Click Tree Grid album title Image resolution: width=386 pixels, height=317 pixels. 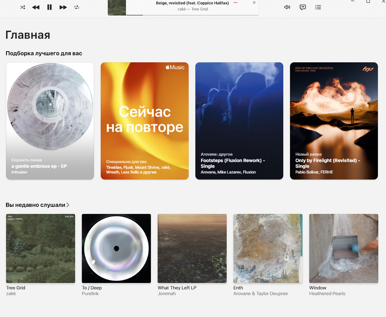coord(16,288)
